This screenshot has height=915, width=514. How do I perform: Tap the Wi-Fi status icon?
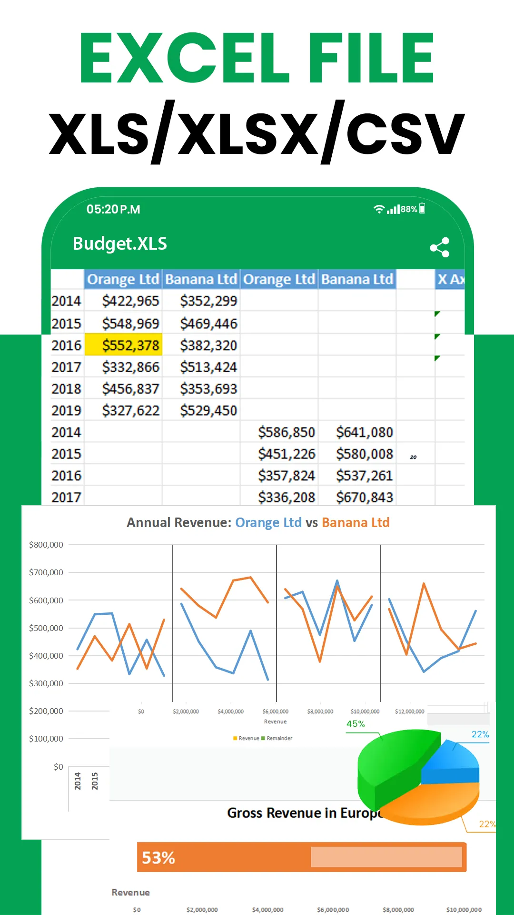pyautogui.click(x=379, y=209)
